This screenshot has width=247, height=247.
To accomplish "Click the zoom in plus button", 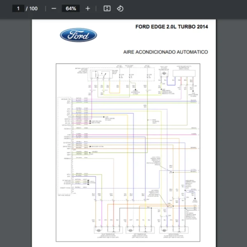I will tap(88, 8).
